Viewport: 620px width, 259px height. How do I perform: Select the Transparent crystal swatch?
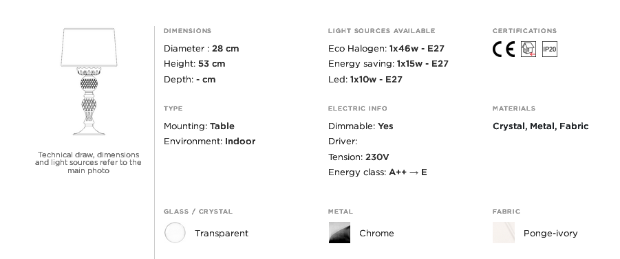[x=175, y=232]
